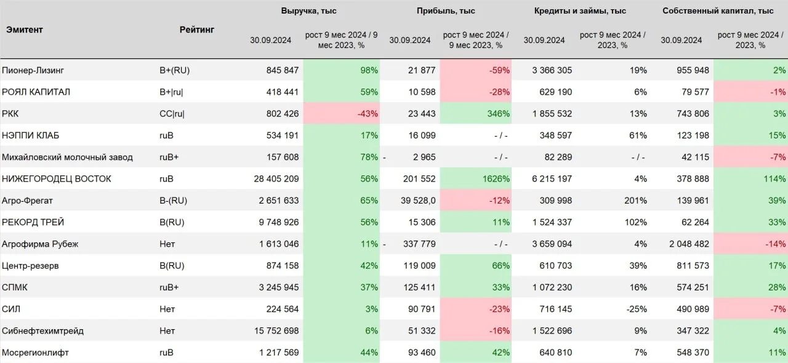Click the НИЖЕГОРОДЕЦ ВОСТОК issuer cell
This screenshot has height=363, width=788.
(57, 178)
